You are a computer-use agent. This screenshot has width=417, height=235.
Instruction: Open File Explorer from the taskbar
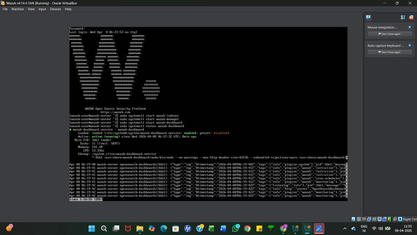tap(140, 229)
